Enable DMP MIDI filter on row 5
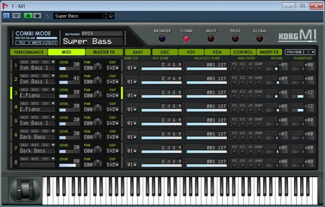Screen dimensions: 325x207 (x=259, y=124)
